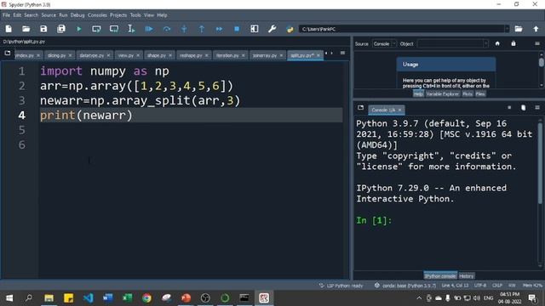Step into function debug icon
Viewport: 545px width, 306px height.
(x=184, y=29)
